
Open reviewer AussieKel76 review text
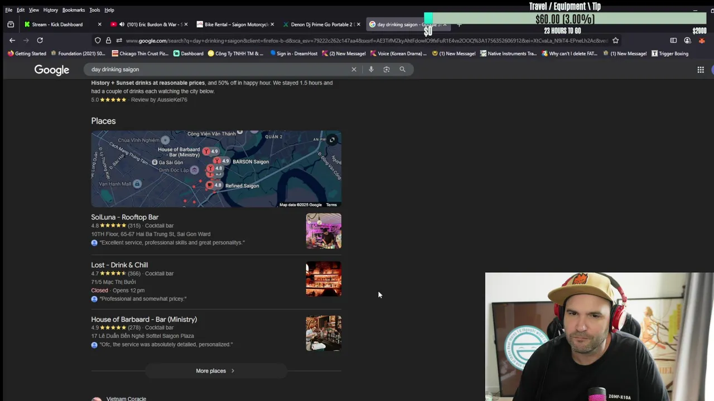point(159,100)
